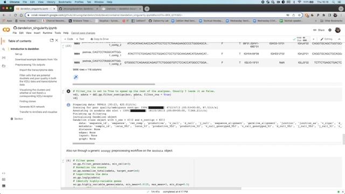
Task: Open new browser tab with plus
Action: [147, 9]
